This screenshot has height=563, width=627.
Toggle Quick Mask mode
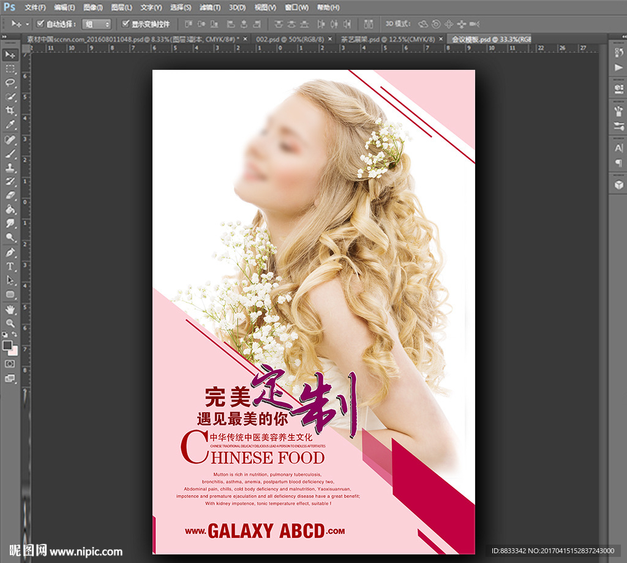10,363
